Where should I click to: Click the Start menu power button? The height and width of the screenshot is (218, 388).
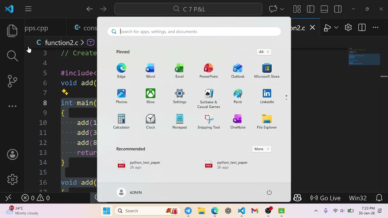(269, 193)
